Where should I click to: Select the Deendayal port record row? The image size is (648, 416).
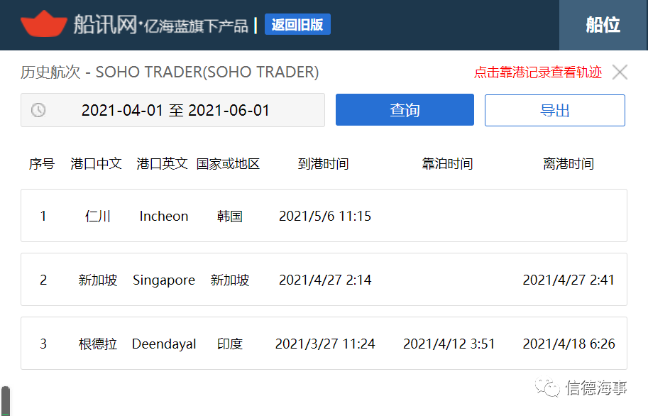pyautogui.click(x=324, y=343)
